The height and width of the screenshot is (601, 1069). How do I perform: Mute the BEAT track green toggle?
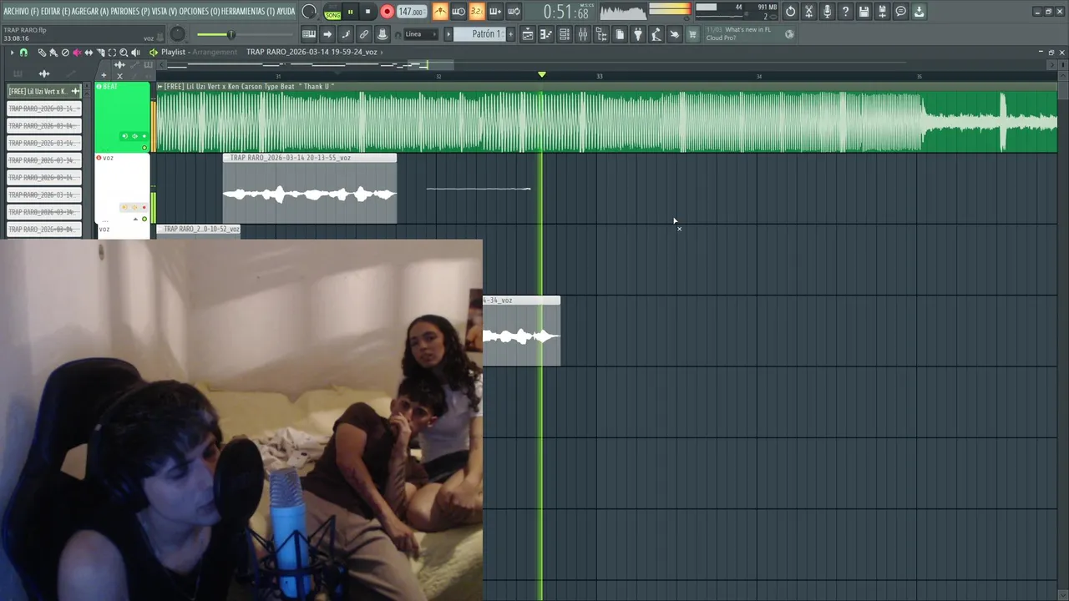coord(144,148)
